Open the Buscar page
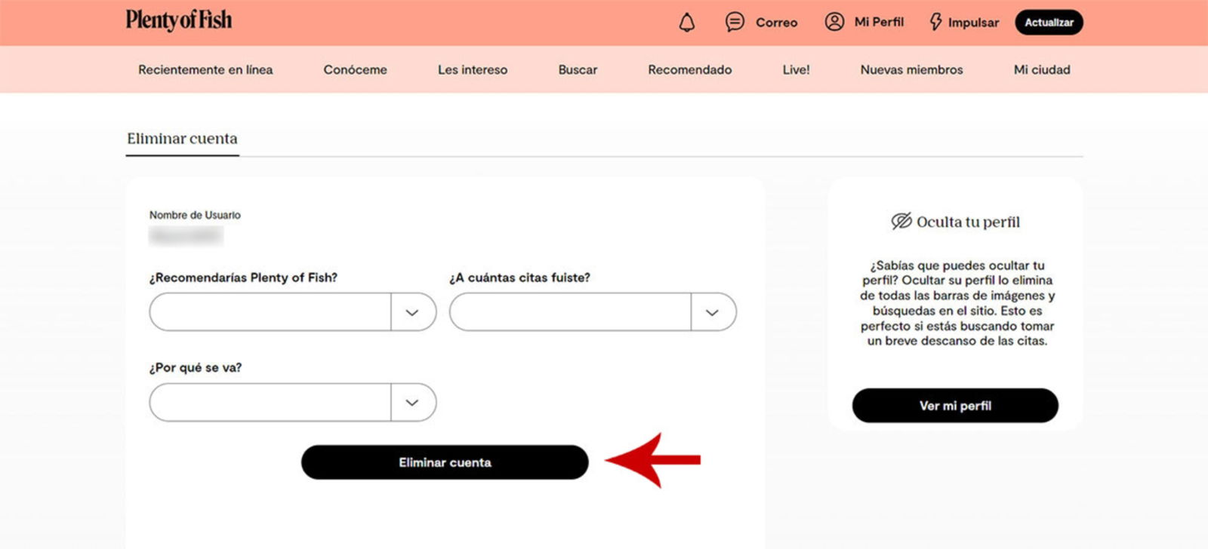1208x549 pixels. (x=578, y=69)
